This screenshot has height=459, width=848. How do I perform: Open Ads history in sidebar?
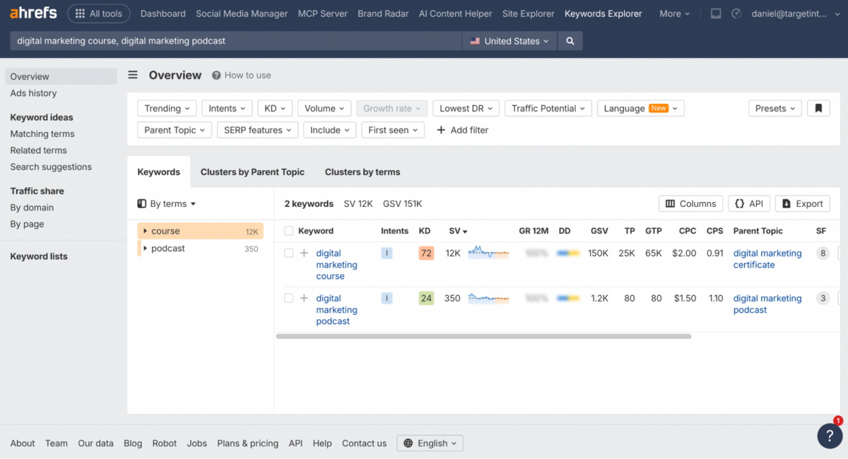pyautogui.click(x=33, y=93)
